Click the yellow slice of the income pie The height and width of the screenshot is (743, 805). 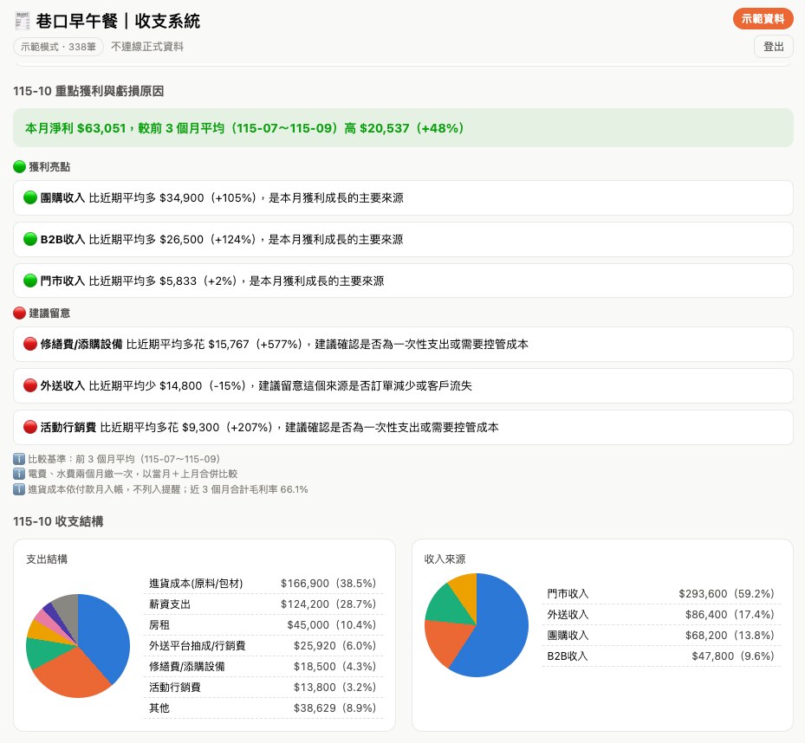coord(466,590)
